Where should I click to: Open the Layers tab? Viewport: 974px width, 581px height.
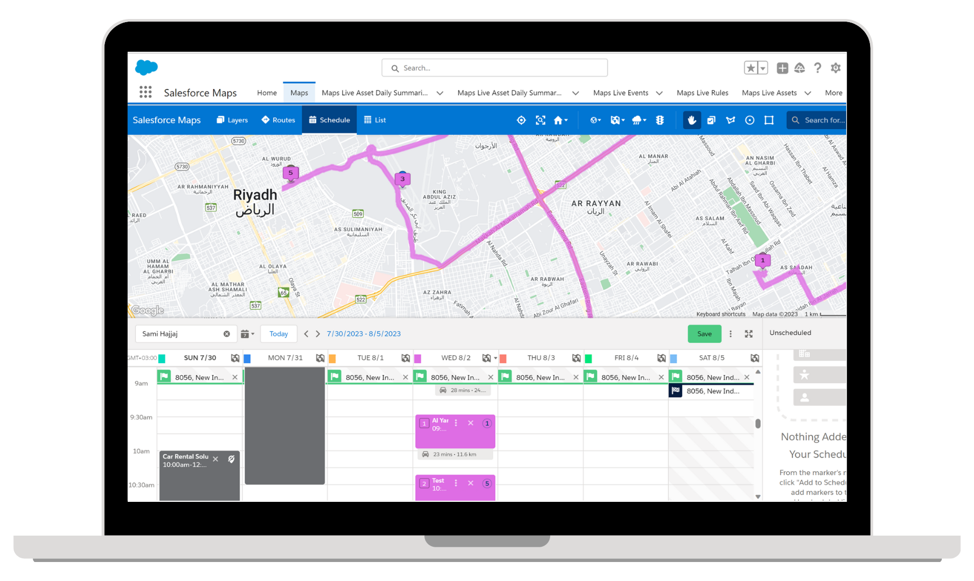click(232, 120)
